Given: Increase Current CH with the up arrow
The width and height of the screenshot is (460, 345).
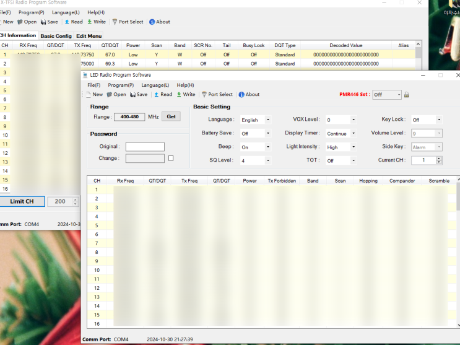Looking at the screenshot, I should 439,158.
